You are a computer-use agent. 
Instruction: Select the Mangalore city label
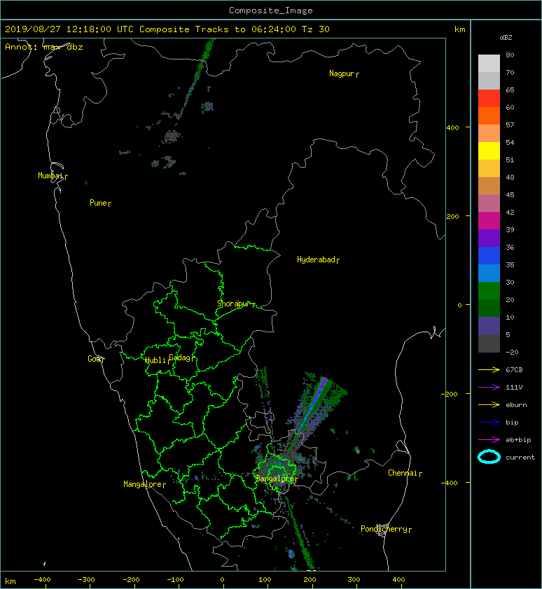(x=144, y=484)
